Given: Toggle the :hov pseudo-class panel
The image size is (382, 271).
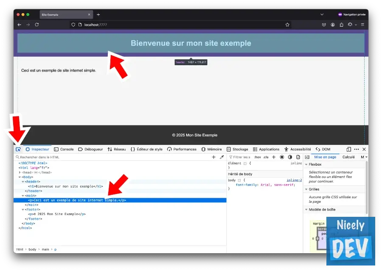Looking at the screenshot, I should (257, 157).
